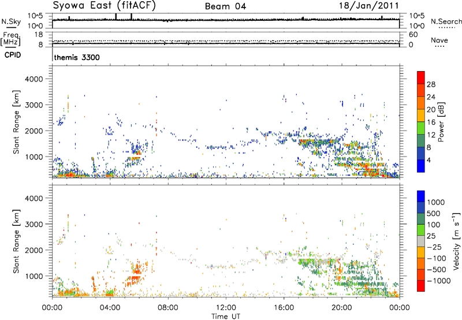Click the '24' tick on Power colorbar
462x320 pixels.
[431, 97]
